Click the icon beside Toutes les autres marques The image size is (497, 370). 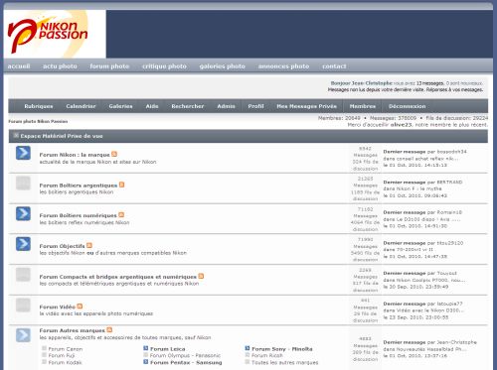pyautogui.click(x=248, y=362)
